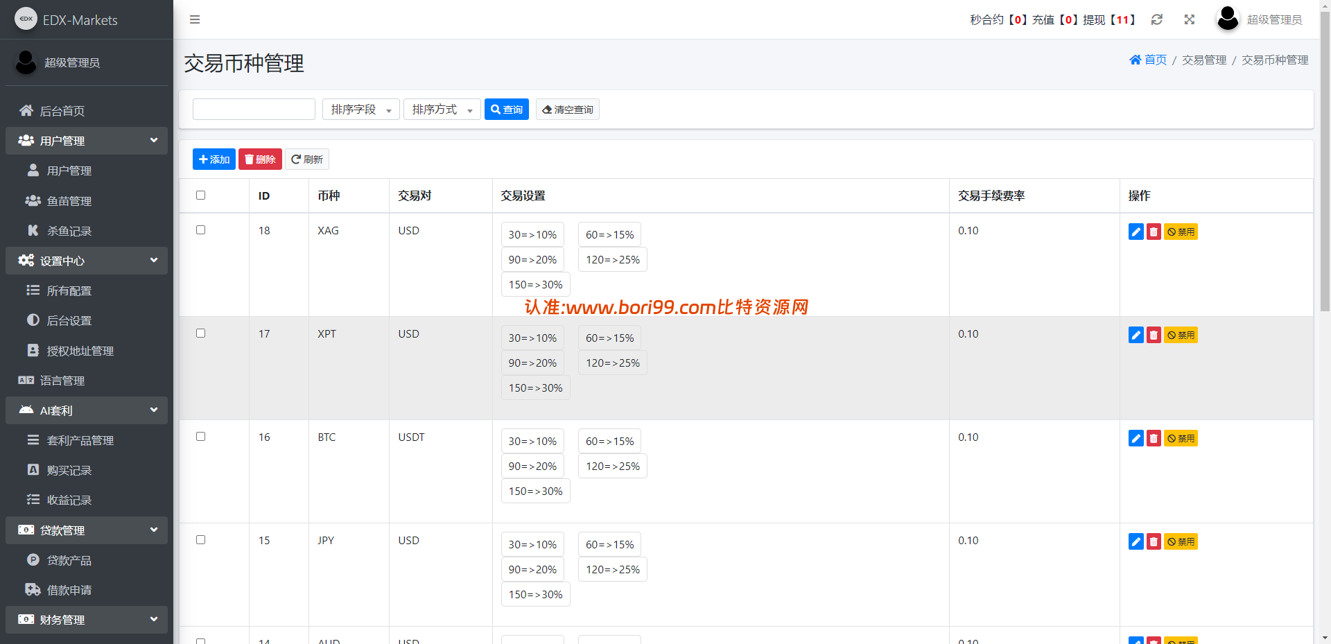Image resolution: width=1331 pixels, height=644 pixels.
Task: Click the 超级管理员 name in top bar
Action: tap(1274, 19)
